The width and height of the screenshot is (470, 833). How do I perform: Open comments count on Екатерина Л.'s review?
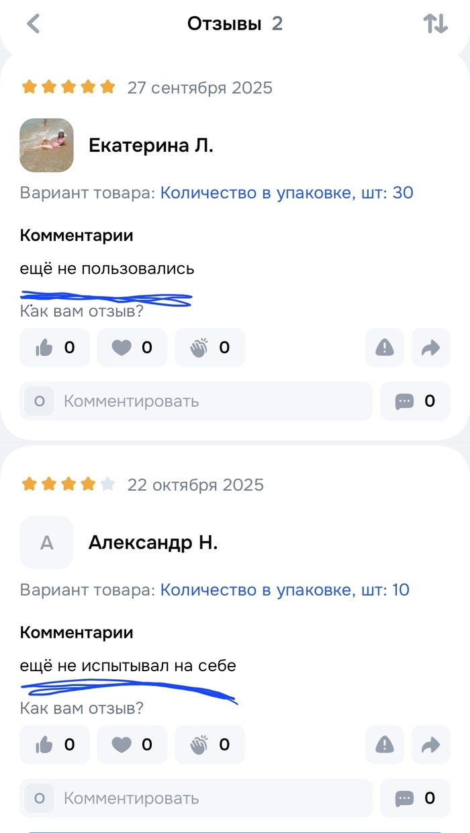[415, 401]
